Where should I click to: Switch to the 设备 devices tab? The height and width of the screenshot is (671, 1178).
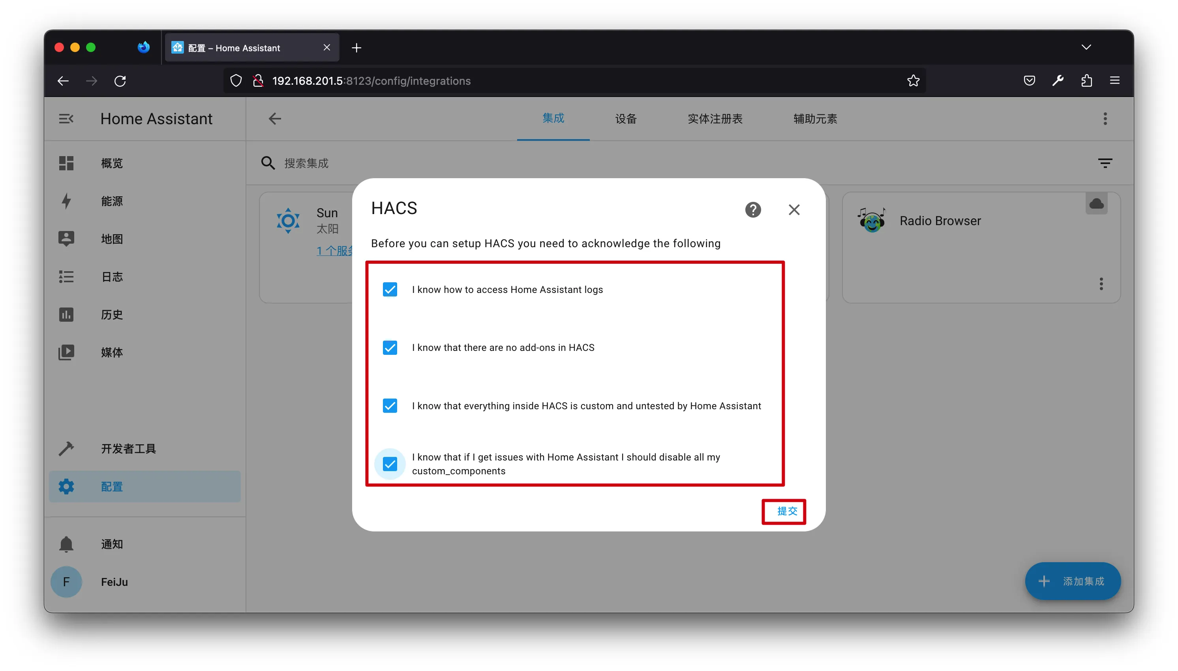pyautogui.click(x=626, y=119)
